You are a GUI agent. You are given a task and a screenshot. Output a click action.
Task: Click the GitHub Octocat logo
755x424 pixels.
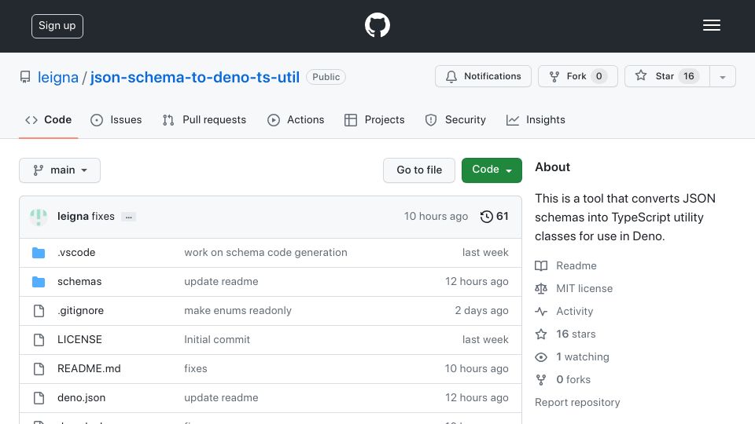377,25
